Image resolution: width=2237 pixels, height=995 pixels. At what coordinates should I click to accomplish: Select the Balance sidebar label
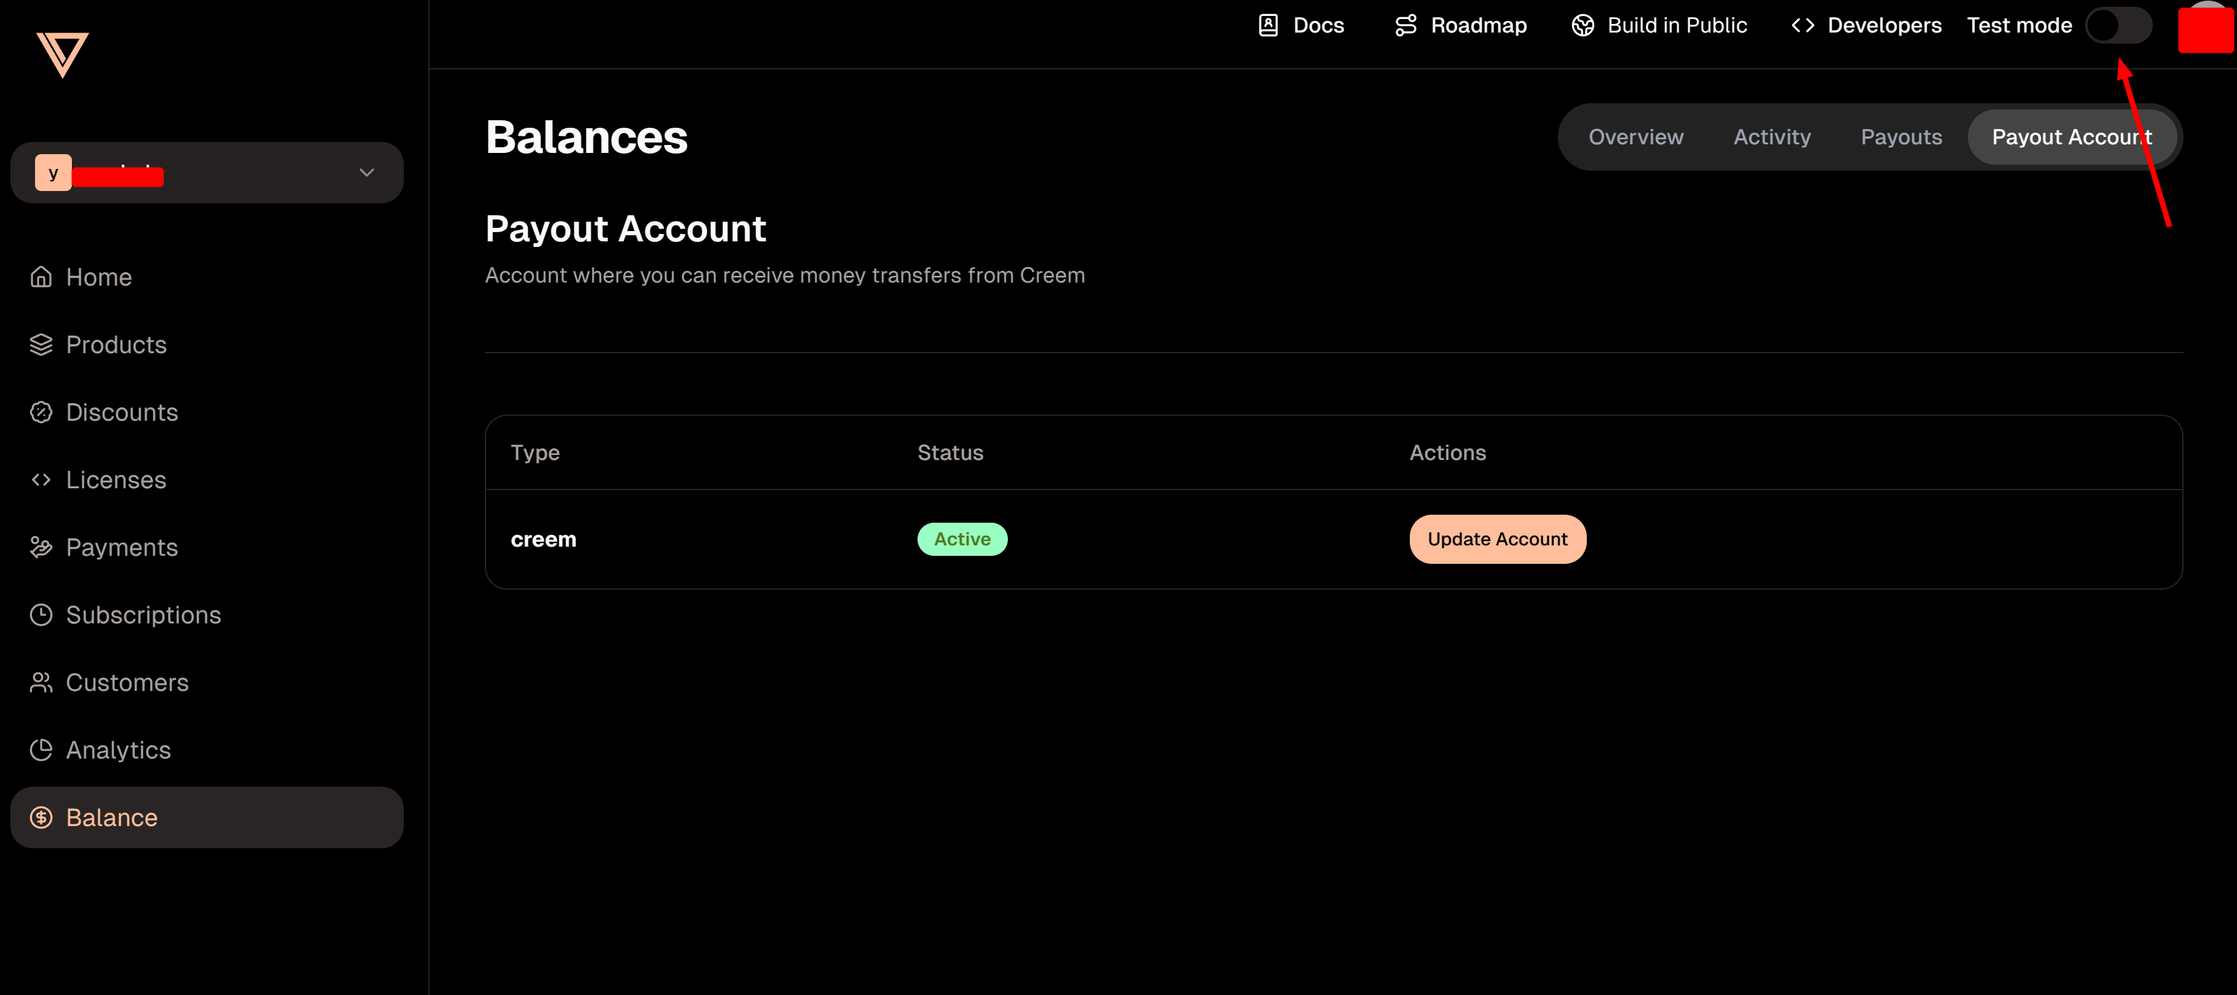[x=111, y=818]
